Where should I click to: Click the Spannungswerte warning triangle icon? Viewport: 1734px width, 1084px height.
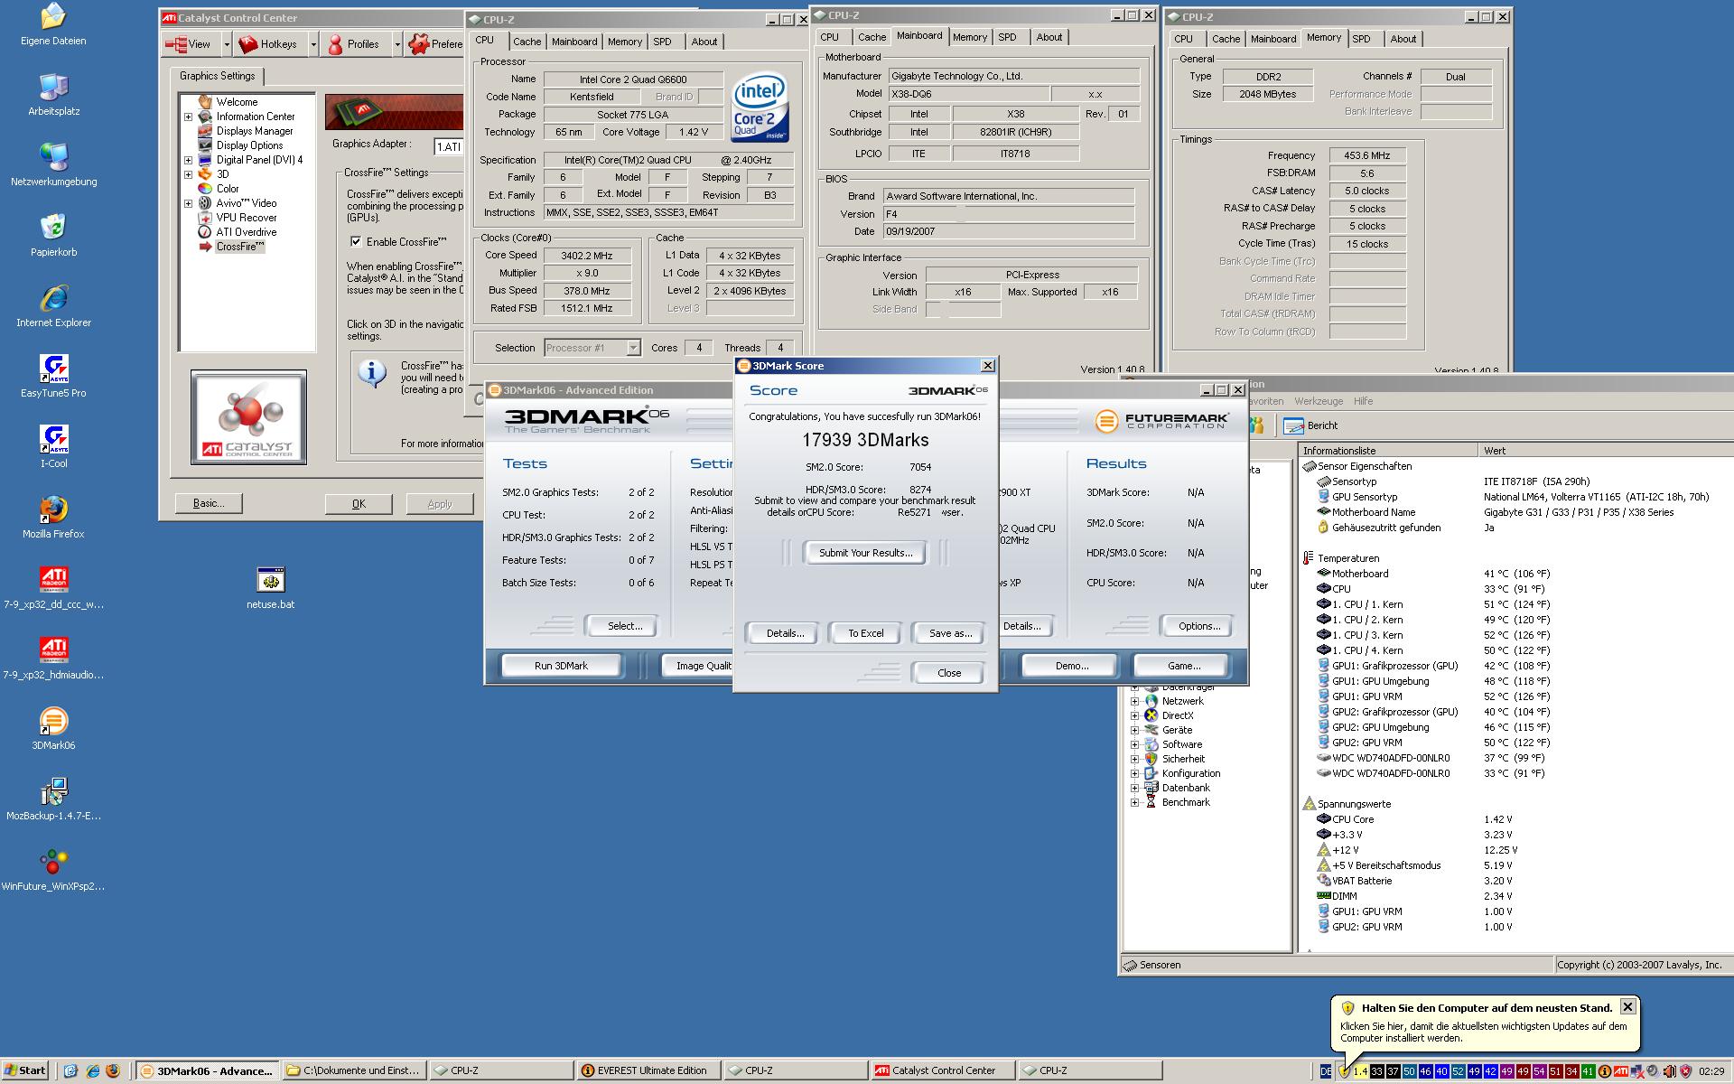coord(1309,803)
